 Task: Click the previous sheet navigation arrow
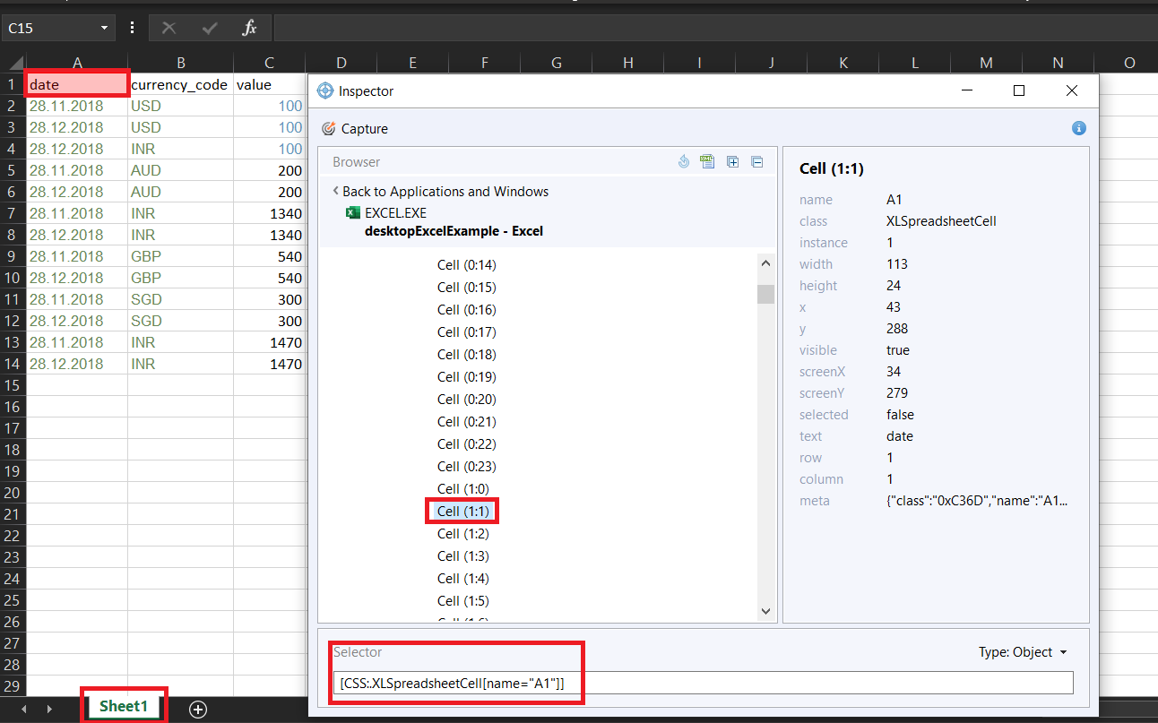point(23,709)
